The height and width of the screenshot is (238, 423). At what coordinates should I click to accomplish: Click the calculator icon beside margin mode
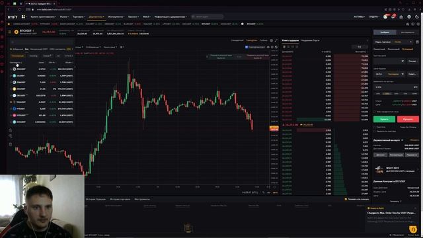[x=417, y=42]
